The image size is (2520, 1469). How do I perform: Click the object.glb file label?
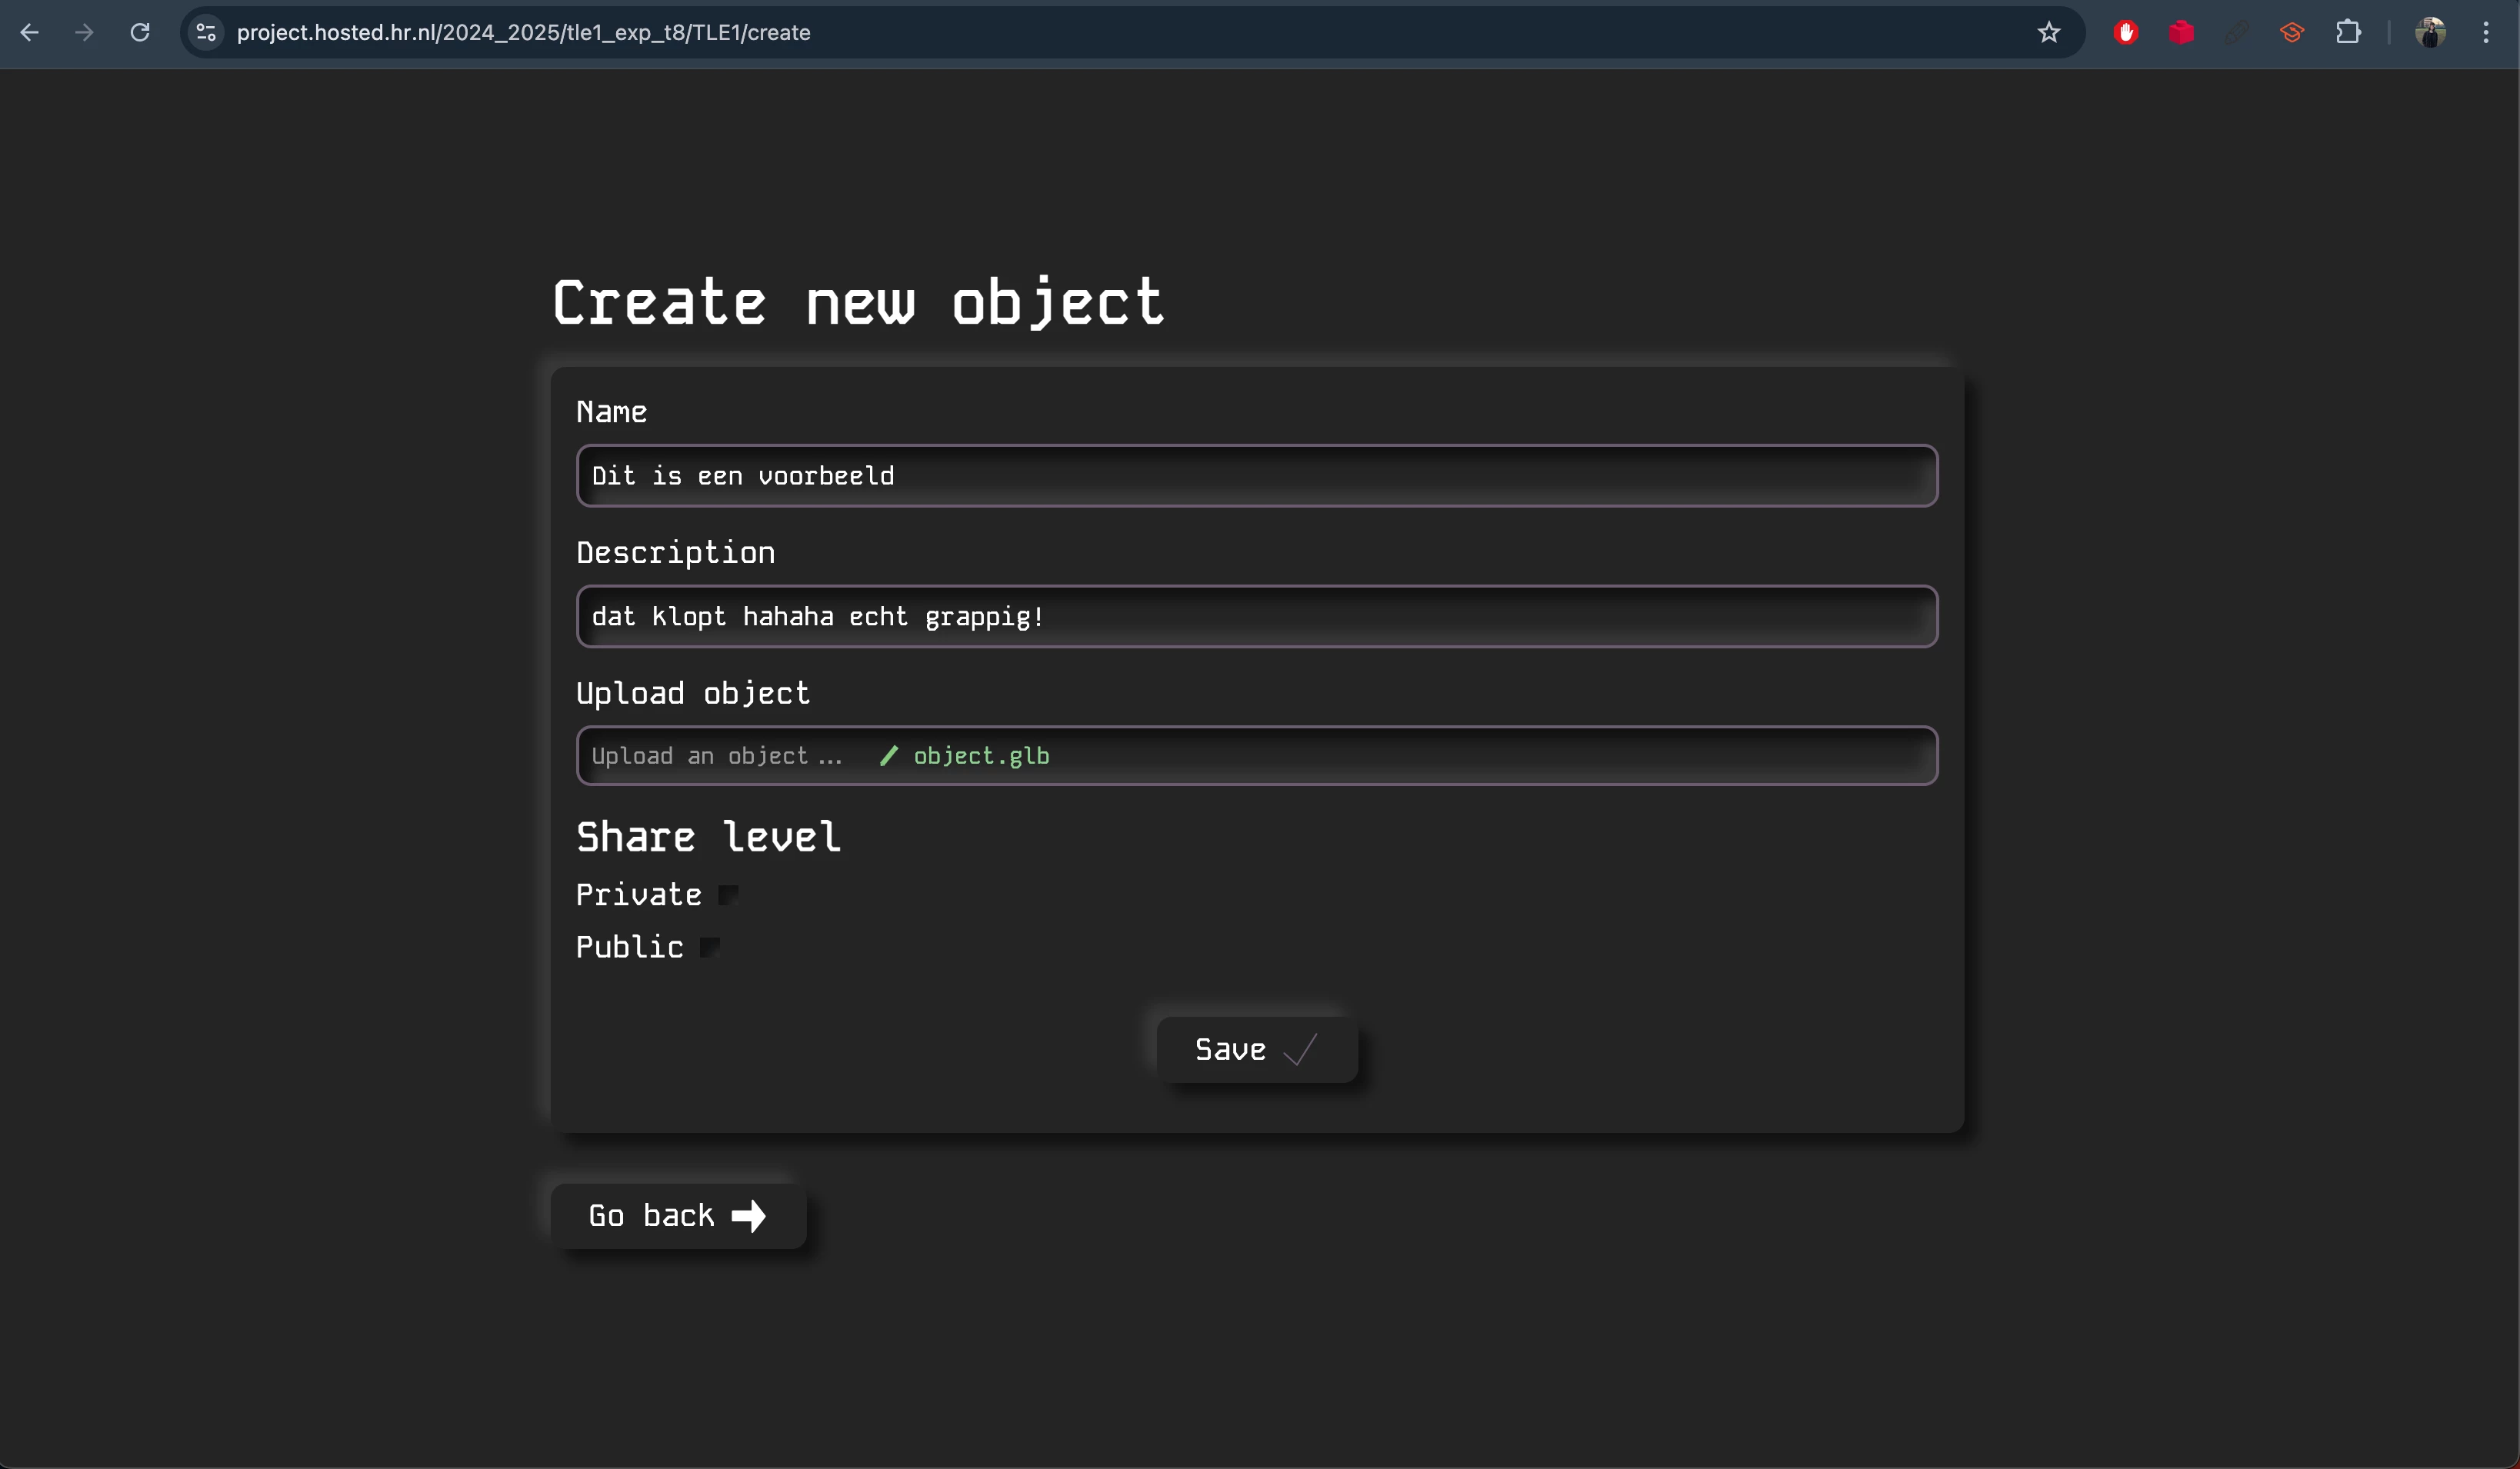point(981,756)
